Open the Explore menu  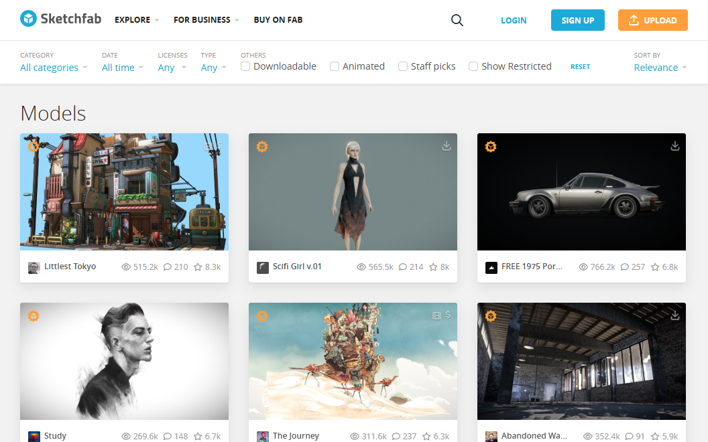137,20
